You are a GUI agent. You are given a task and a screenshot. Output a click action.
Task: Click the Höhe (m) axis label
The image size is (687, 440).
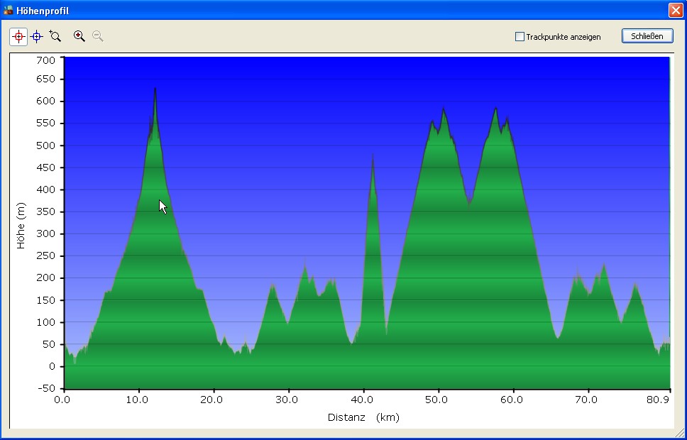point(21,225)
